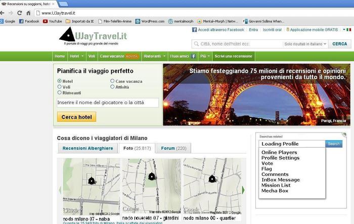The height and width of the screenshot is (224, 354).
Task: Click the UJayTravel.it triangle logo
Action: (x=67, y=34)
